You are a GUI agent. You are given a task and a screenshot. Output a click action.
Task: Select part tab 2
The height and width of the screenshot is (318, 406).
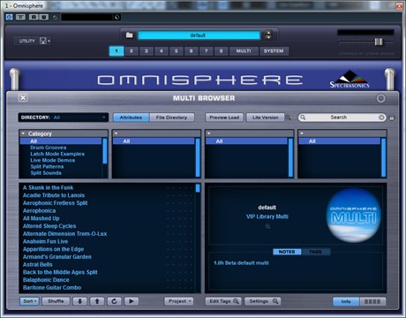pyautogui.click(x=132, y=51)
